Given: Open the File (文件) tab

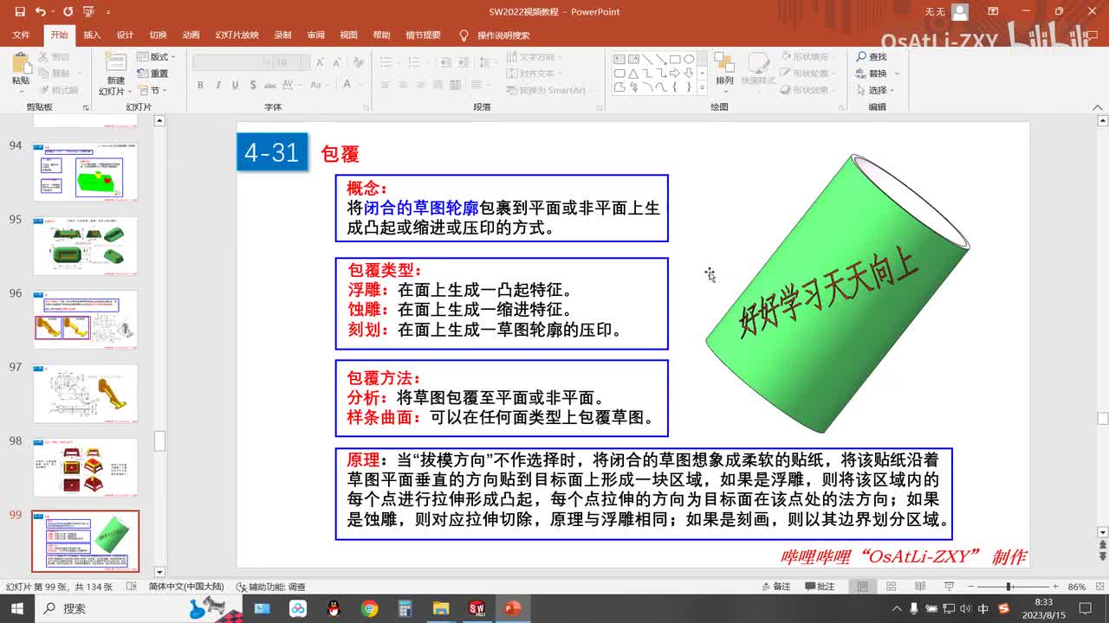Looking at the screenshot, I should [x=22, y=35].
